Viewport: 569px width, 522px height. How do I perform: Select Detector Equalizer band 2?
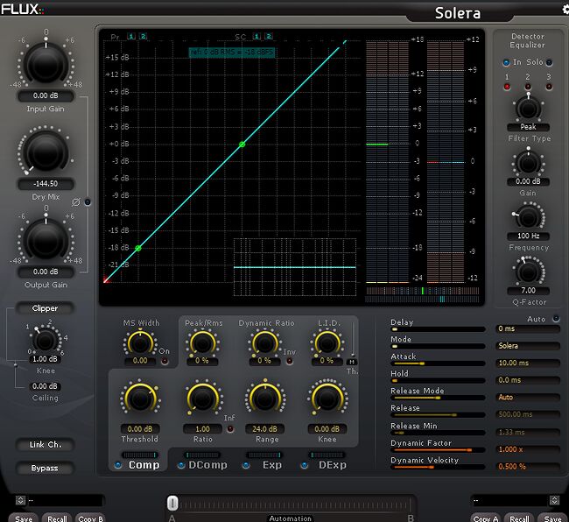click(x=528, y=87)
